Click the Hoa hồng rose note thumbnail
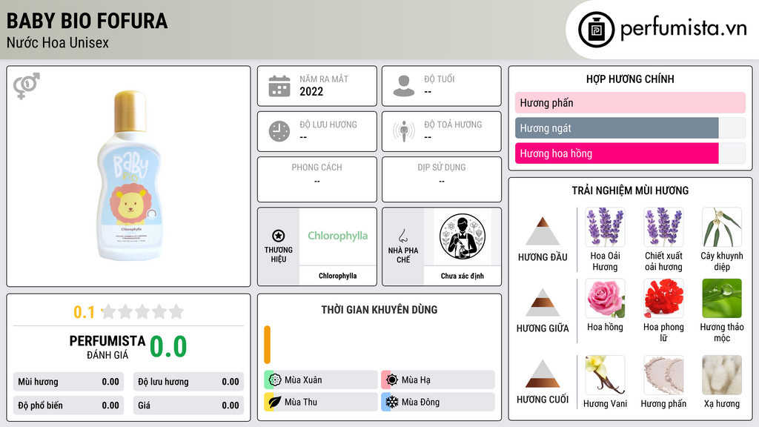 [x=605, y=298]
